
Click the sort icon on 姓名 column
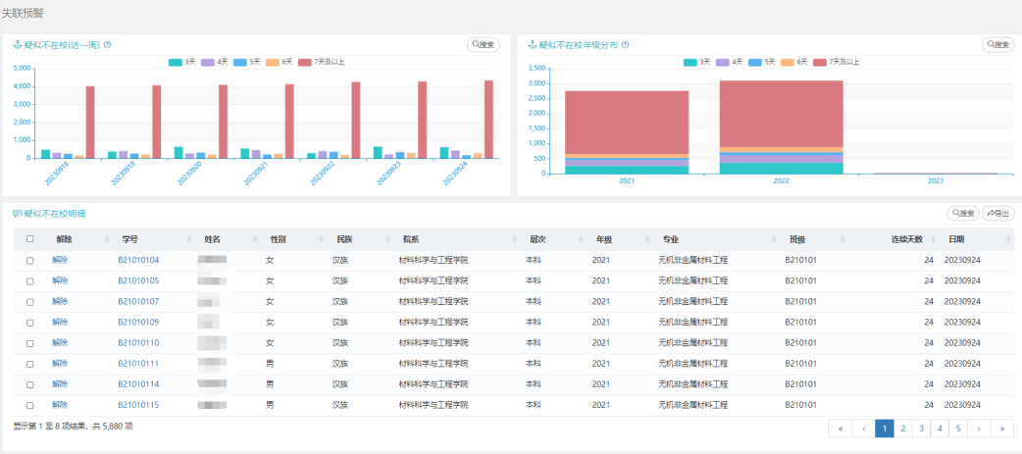pyautogui.click(x=253, y=239)
